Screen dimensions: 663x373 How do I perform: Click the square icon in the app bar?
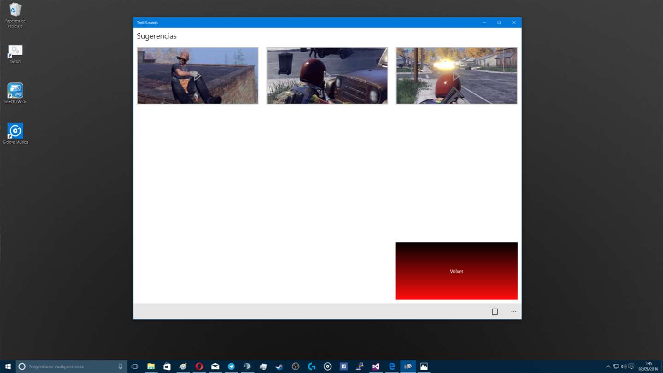495,312
